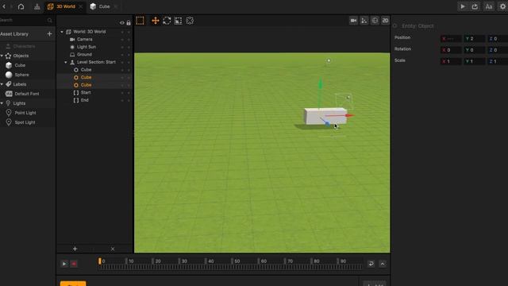
Task: Collapse the Labels group in Asset Library
Action: point(2,84)
